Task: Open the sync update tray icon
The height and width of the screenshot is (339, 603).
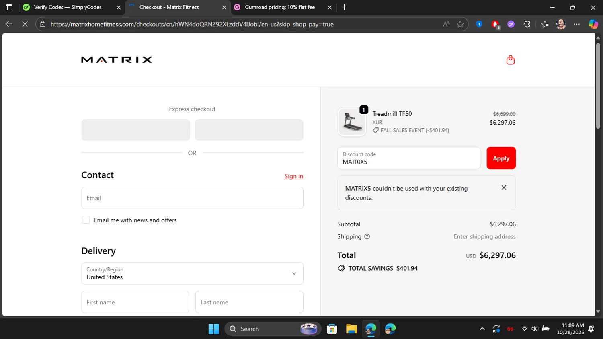Action: coord(496,329)
